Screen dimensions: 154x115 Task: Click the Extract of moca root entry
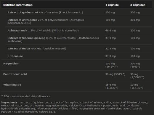pyautogui.click(x=37, y=49)
